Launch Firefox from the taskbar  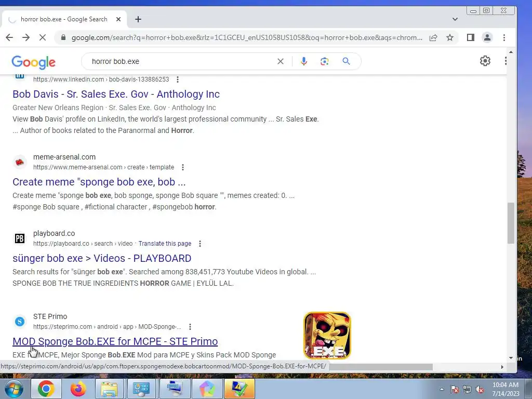pos(78,389)
